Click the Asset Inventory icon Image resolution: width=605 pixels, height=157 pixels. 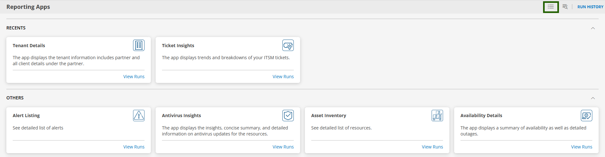click(x=437, y=116)
